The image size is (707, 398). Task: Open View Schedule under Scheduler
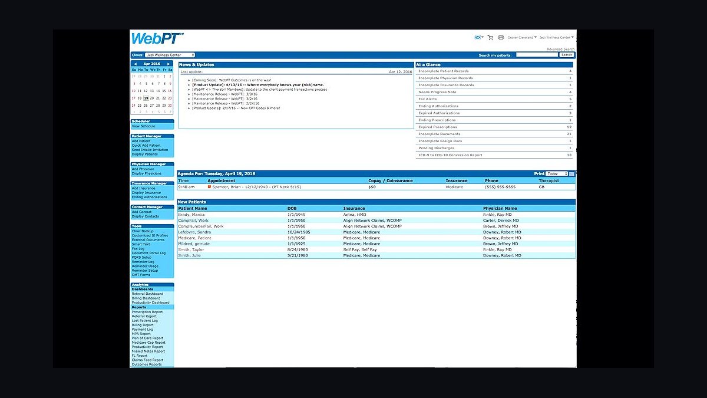tap(144, 126)
